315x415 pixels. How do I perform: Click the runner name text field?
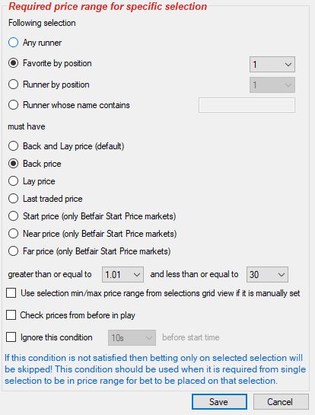(x=247, y=105)
